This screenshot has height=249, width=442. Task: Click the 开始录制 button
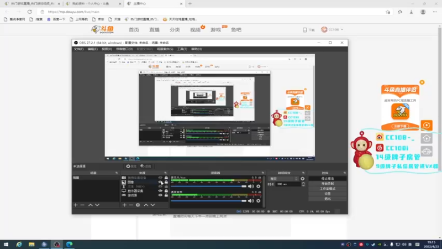pos(328,184)
